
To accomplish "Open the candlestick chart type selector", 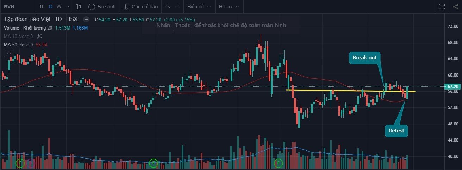I will click(78, 7).
